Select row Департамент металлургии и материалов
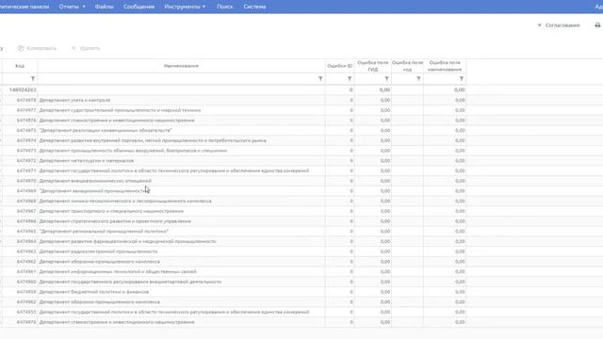Screen dimensions: 603x339 coord(233,160)
